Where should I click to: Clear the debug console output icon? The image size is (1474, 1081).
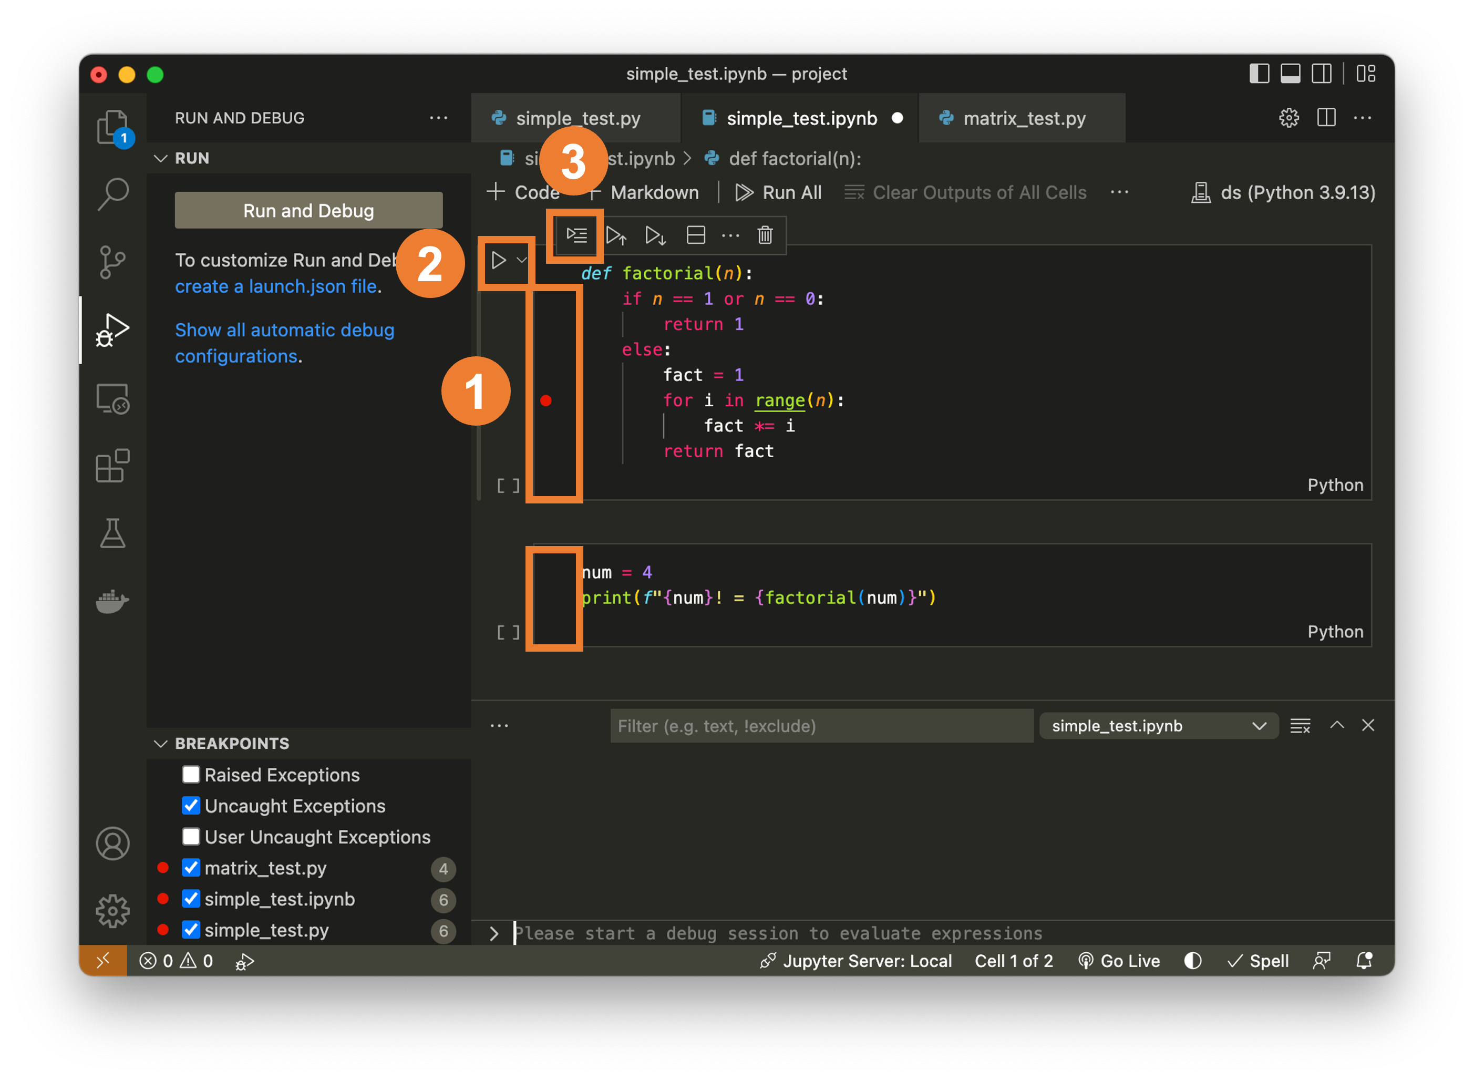click(x=1300, y=726)
